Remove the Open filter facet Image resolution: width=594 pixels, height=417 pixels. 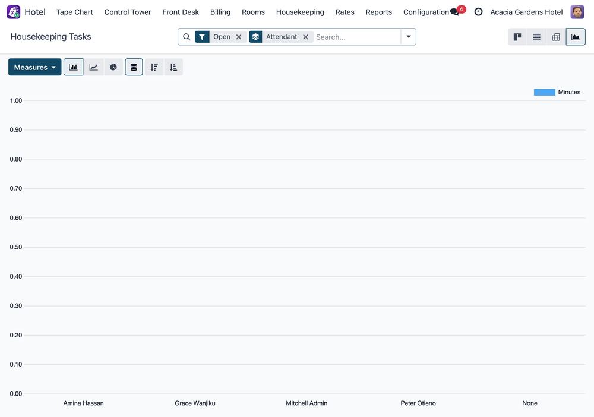tap(239, 37)
